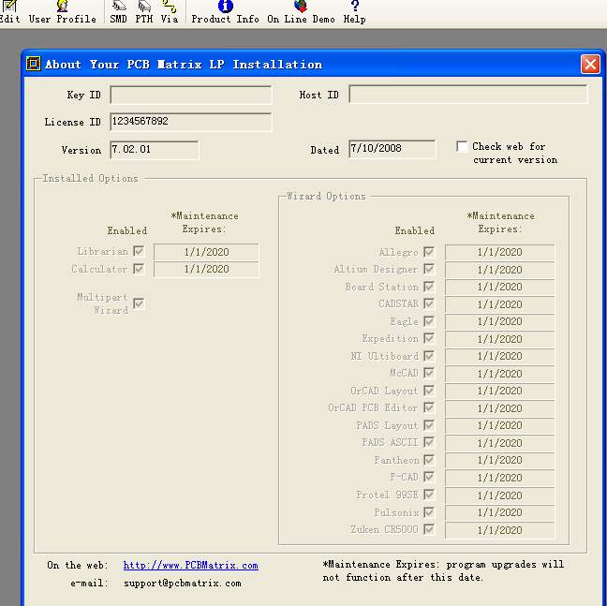The height and width of the screenshot is (606, 607).
Task: Click the Version field 7.02.01
Action: pyautogui.click(x=155, y=150)
